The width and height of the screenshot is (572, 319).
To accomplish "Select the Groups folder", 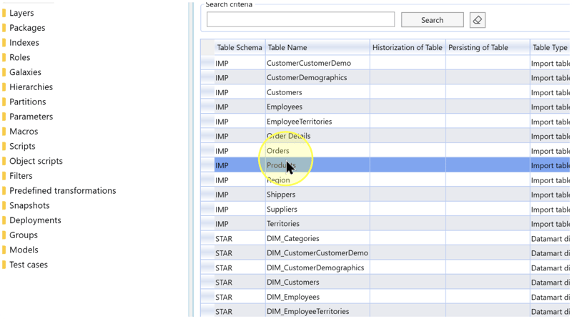I will (x=24, y=235).
